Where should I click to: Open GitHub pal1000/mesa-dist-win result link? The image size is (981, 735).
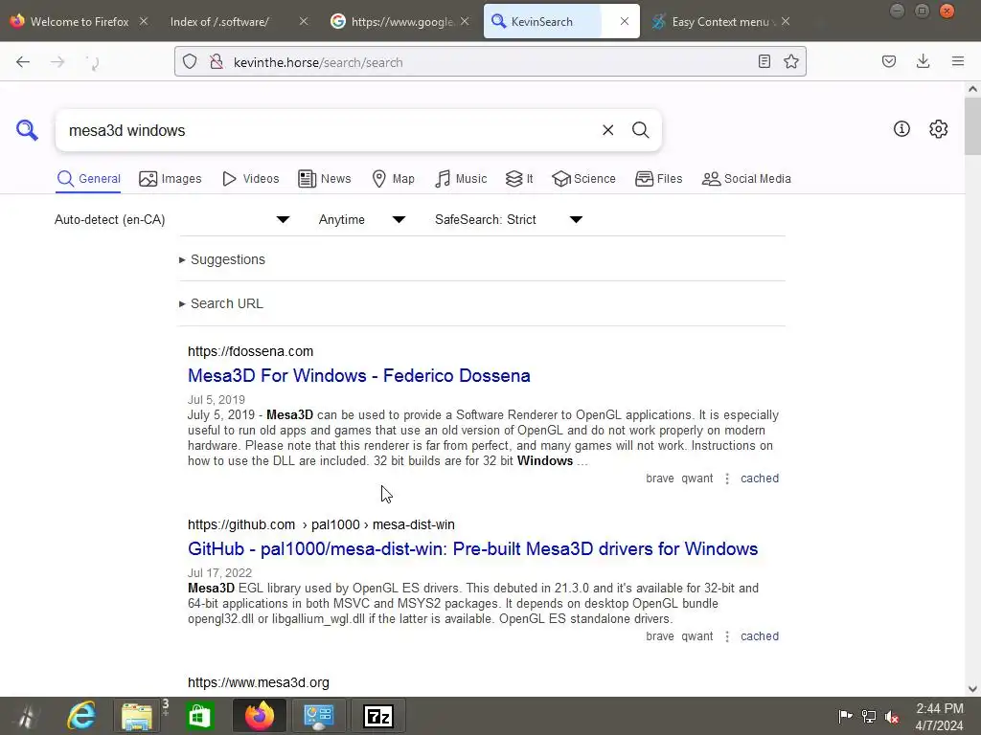point(473,548)
